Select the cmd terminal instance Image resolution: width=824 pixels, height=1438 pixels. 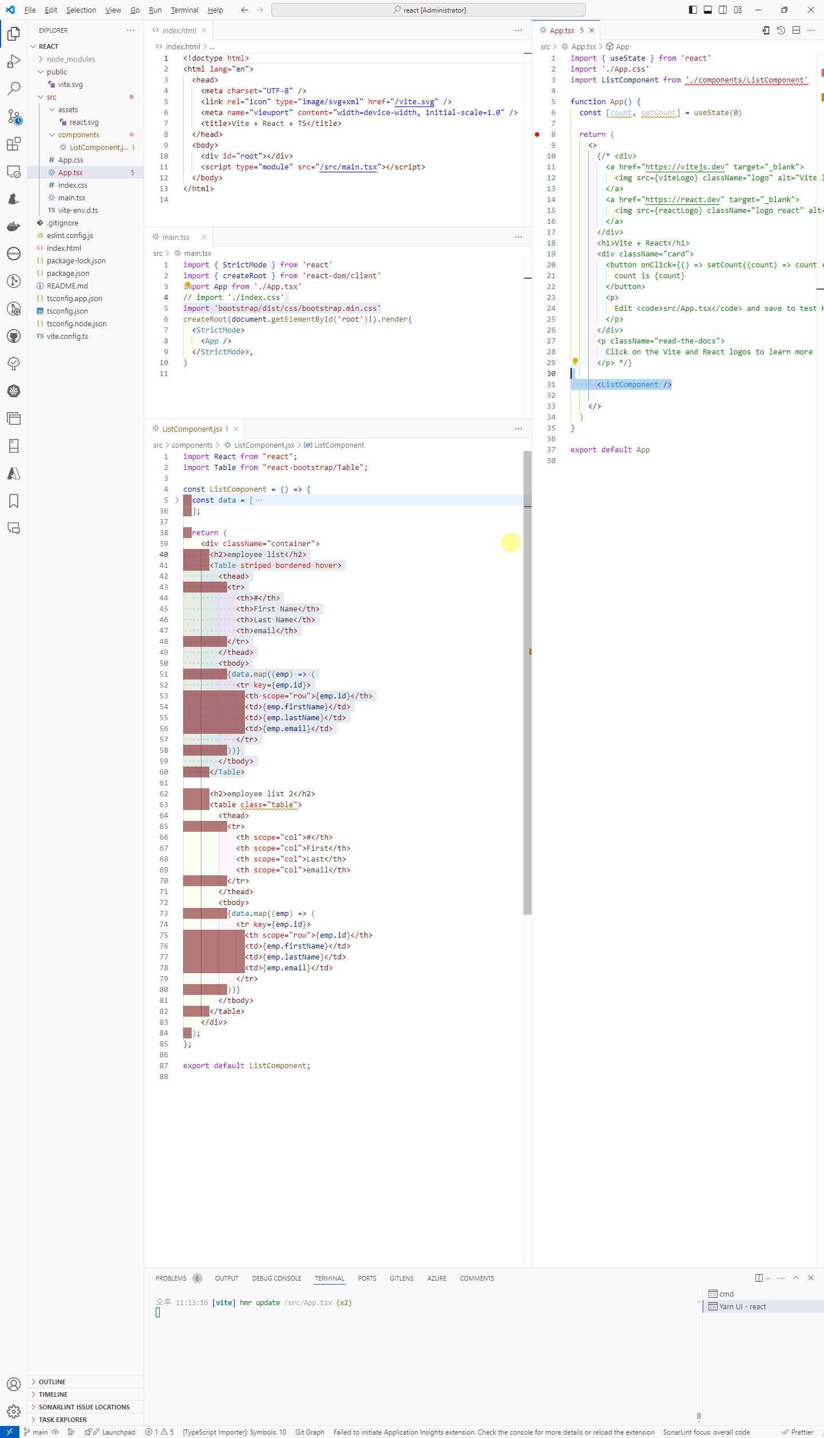pyautogui.click(x=726, y=1294)
